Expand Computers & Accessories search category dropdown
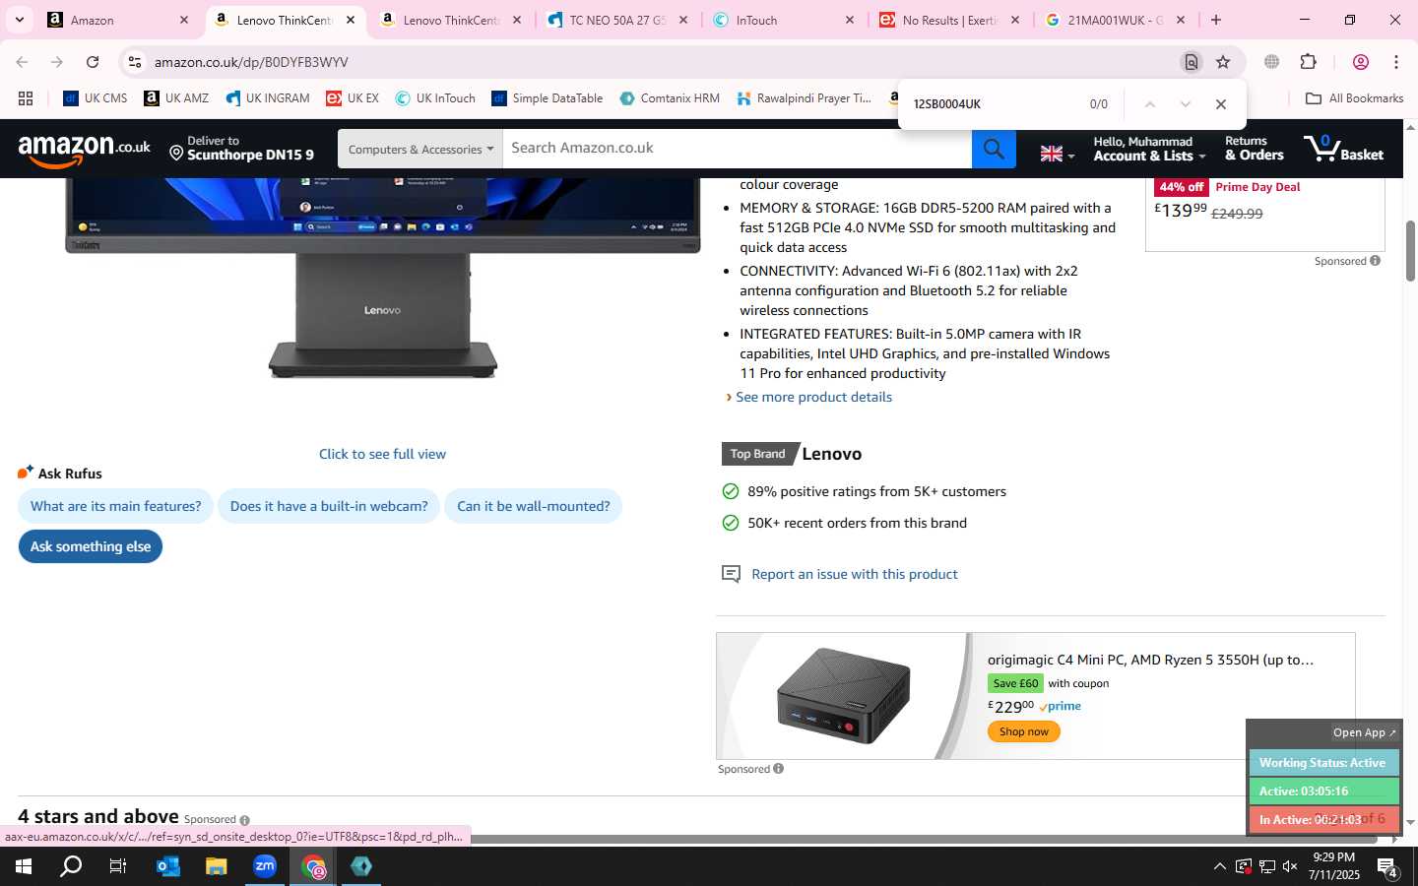 pyautogui.click(x=420, y=149)
